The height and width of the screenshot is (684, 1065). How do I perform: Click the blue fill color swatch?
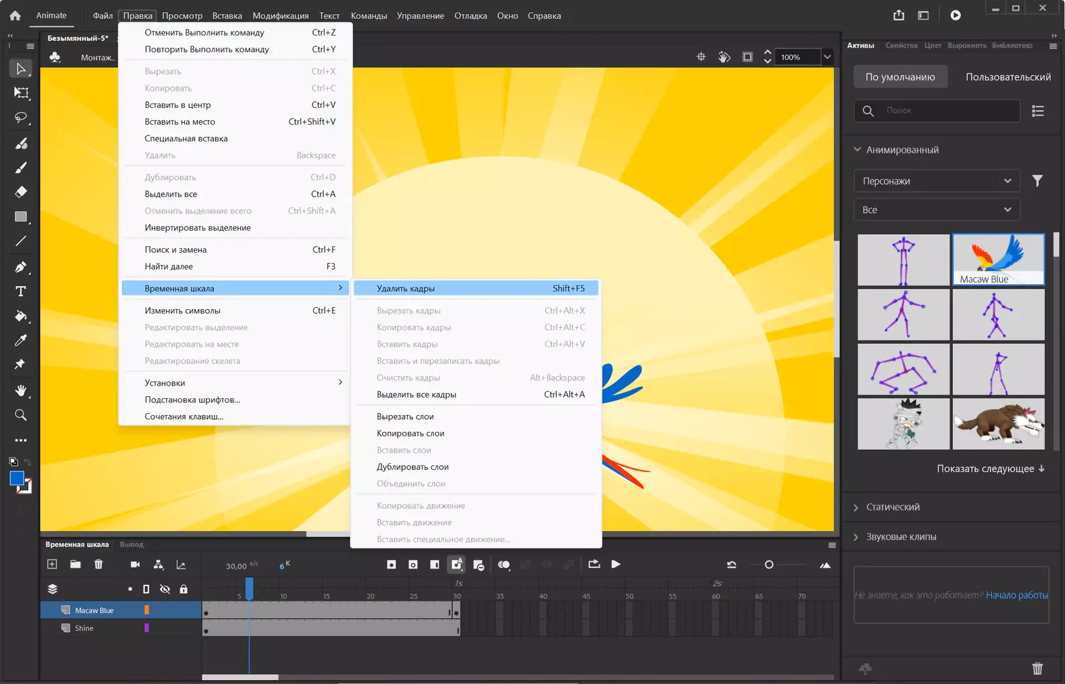[17, 478]
